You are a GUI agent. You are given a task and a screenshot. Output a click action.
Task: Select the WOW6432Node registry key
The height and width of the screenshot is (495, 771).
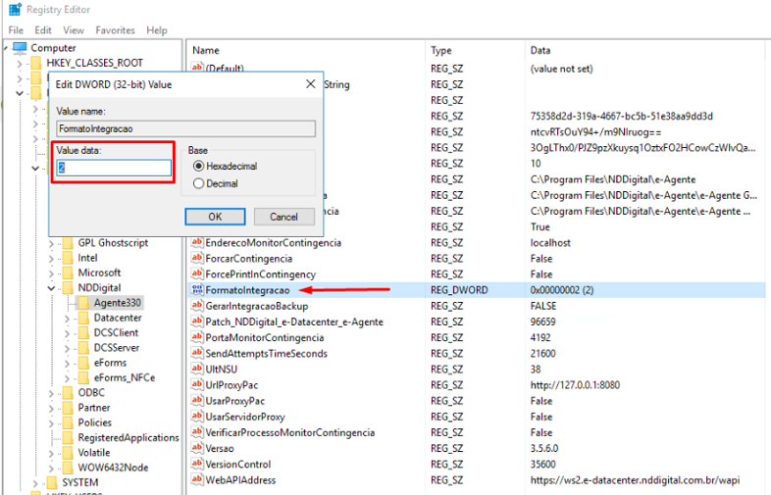(x=113, y=468)
